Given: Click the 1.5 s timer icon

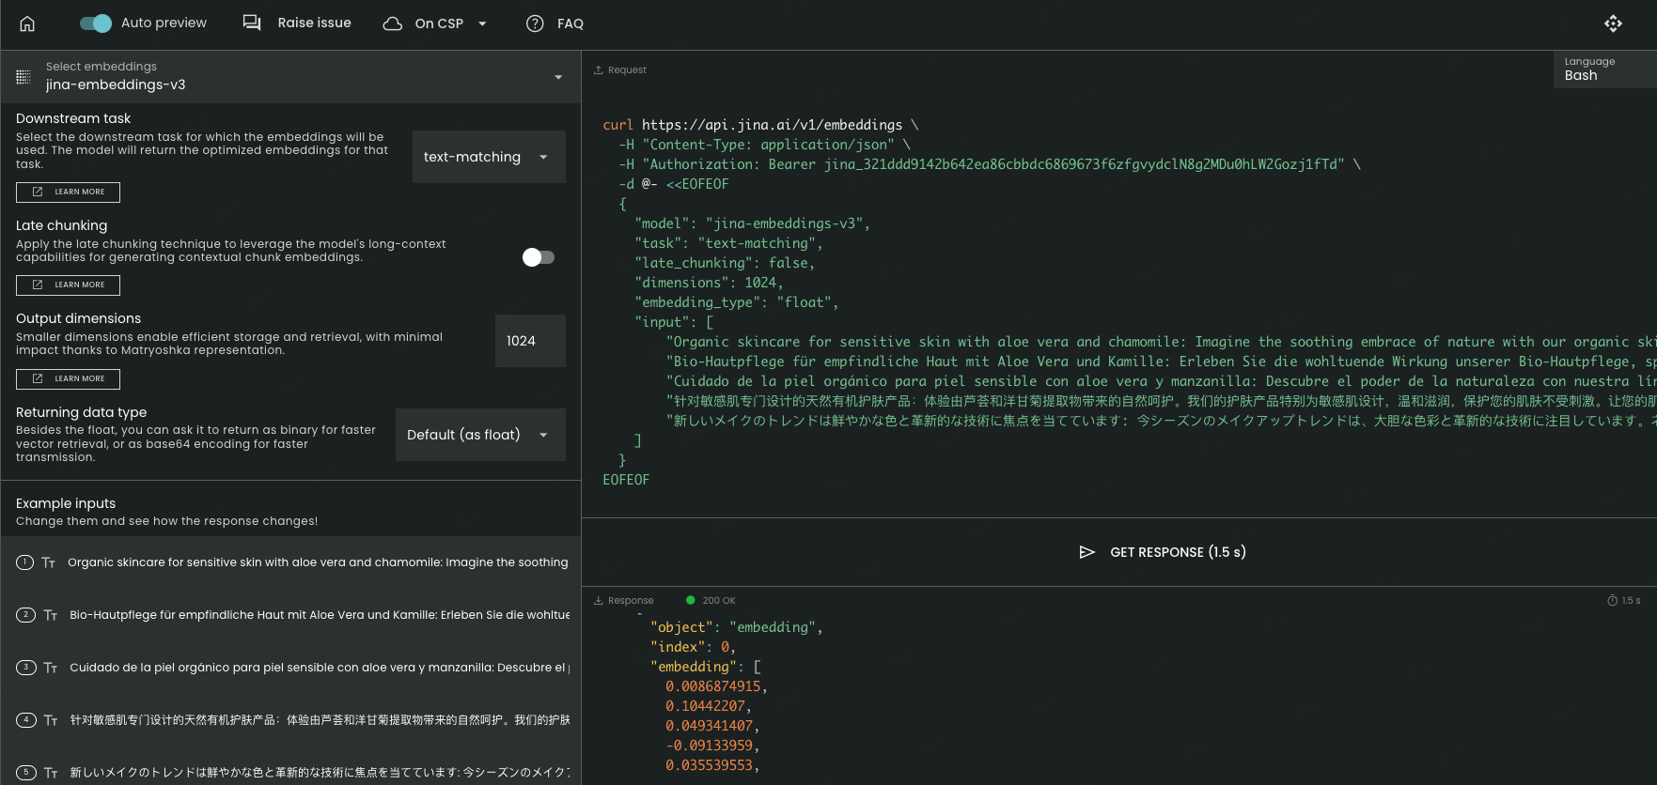Looking at the screenshot, I should (1613, 601).
